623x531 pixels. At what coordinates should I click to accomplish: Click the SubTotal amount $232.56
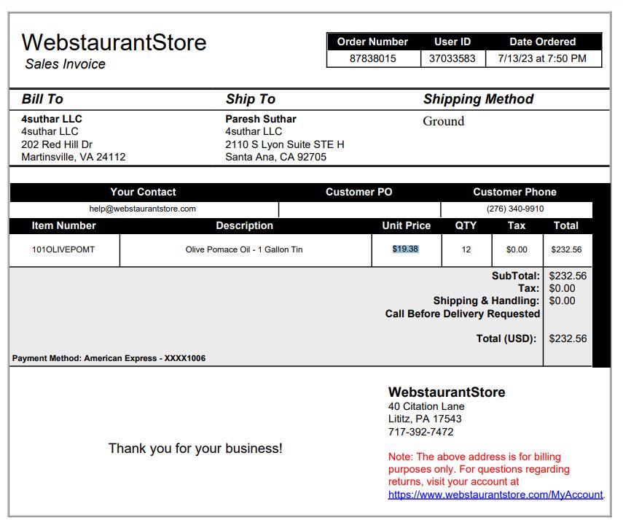[x=568, y=276]
